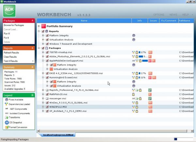Viewport: 196px width, 142px height.
Task: Toggle top-level Platform Integrity report checkbox
Action: pos(47,35)
